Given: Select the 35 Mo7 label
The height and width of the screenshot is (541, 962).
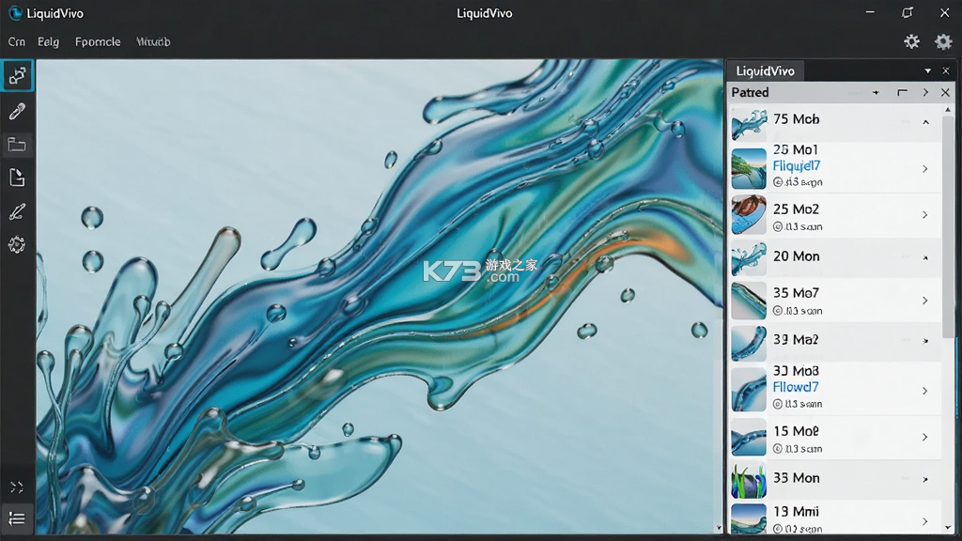Looking at the screenshot, I should [x=797, y=293].
